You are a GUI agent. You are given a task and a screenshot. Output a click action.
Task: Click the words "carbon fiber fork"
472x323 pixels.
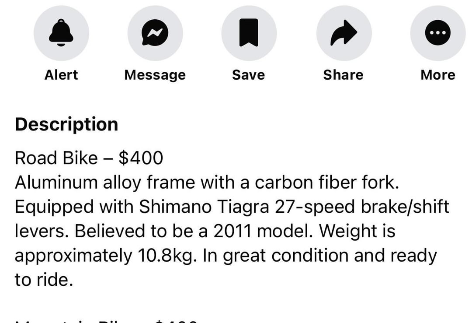click(327, 183)
